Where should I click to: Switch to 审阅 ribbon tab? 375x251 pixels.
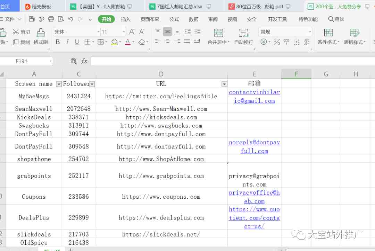pyautogui.click(x=213, y=19)
